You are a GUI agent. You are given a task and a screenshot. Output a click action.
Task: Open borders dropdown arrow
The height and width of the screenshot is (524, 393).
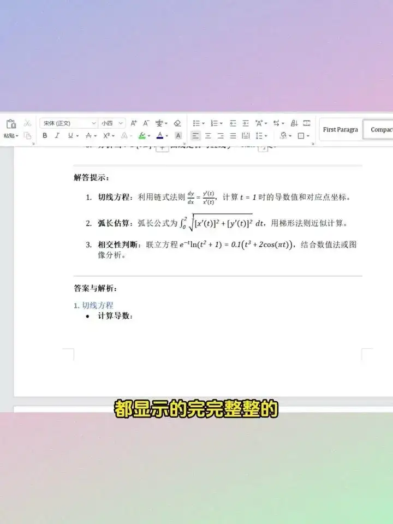pos(308,136)
